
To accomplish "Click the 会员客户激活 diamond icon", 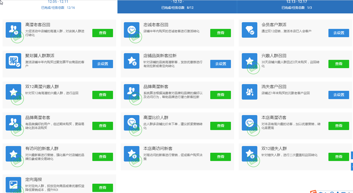I will tap(250, 30).
